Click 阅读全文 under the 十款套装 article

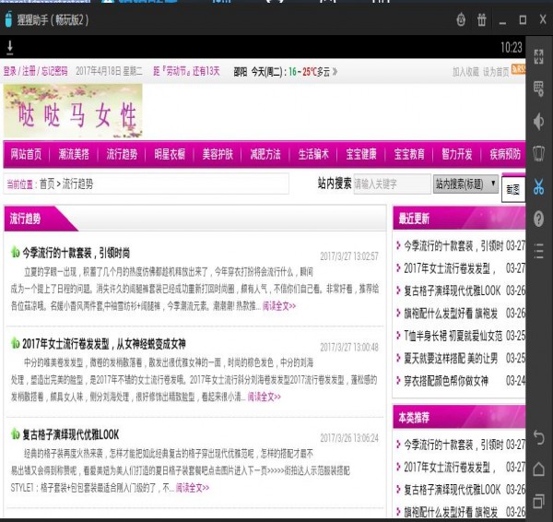[279, 305]
